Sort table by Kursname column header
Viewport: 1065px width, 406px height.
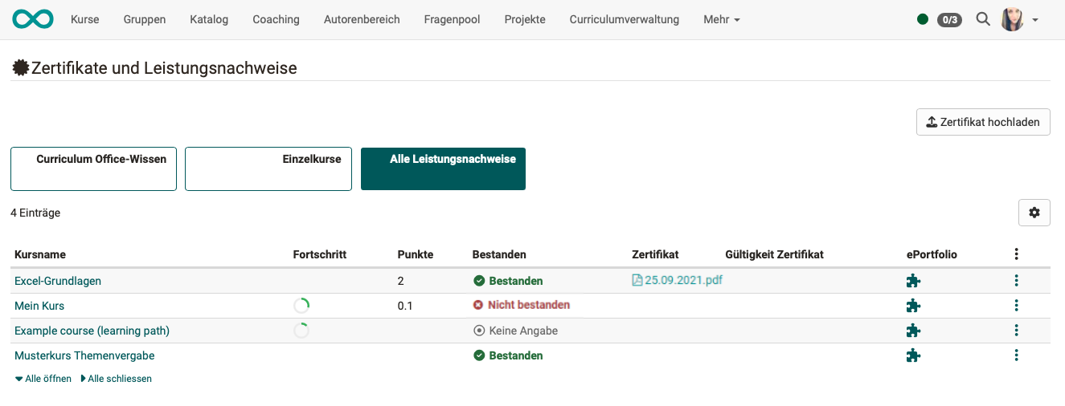40,254
